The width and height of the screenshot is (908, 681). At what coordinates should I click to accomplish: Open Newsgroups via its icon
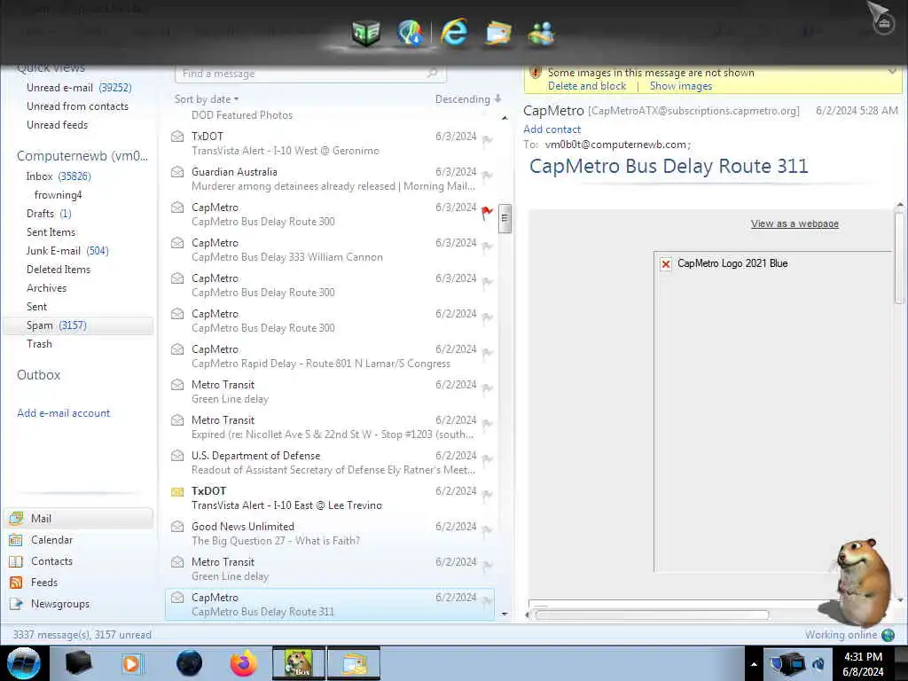[16, 604]
